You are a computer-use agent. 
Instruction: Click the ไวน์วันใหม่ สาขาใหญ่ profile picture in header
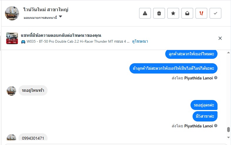[x=12, y=13]
